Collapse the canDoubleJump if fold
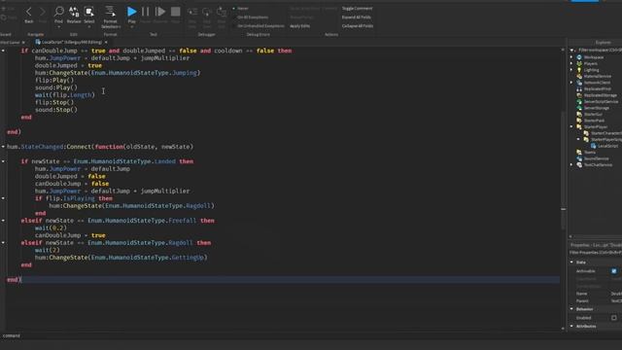 pos(3,51)
